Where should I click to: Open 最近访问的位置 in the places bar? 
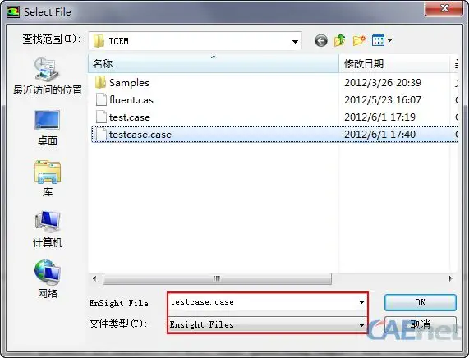click(48, 76)
